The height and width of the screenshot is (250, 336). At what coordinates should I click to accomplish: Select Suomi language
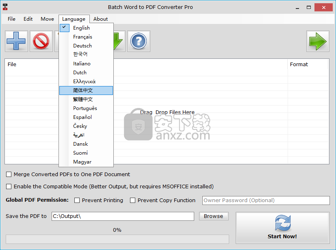86,153
